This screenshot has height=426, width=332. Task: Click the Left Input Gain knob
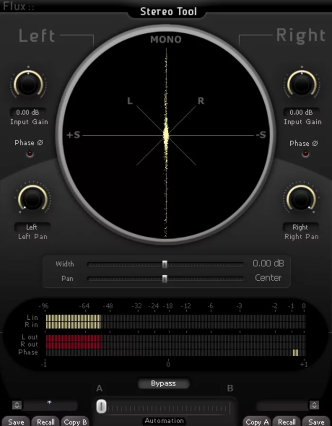click(x=28, y=84)
